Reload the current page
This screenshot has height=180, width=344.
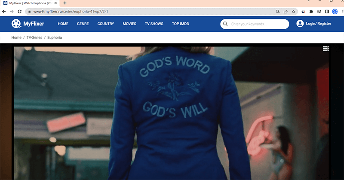click(20, 12)
